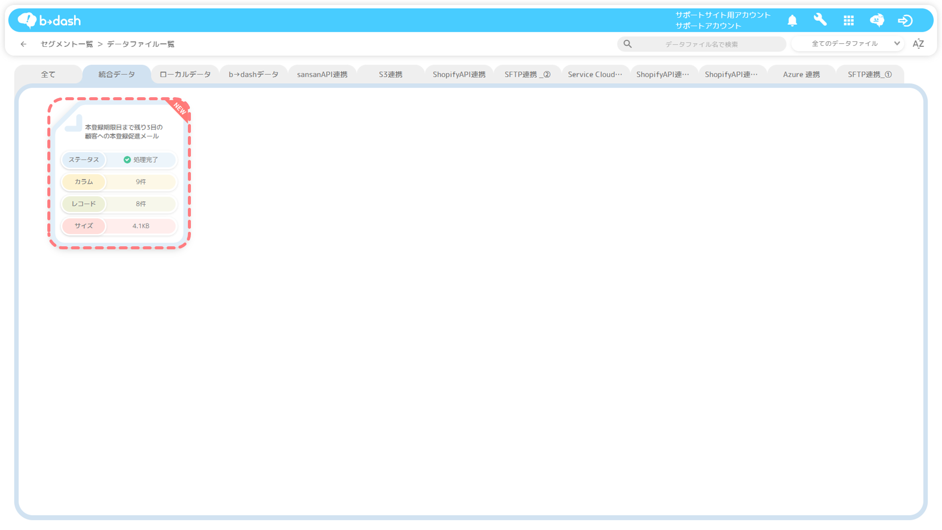This screenshot has width=942, height=530.
Task: Switch to the ローカルデータ tab
Action: [x=185, y=74]
